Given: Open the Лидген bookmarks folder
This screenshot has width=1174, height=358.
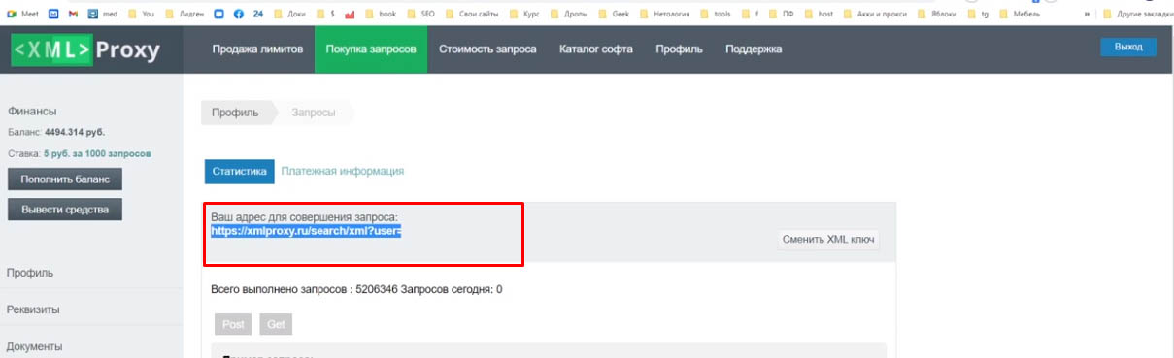Looking at the screenshot, I should (x=185, y=15).
